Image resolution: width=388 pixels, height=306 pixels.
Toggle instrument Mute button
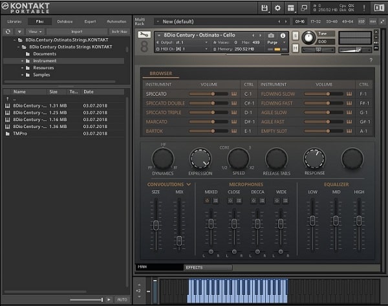click(296, 48)
